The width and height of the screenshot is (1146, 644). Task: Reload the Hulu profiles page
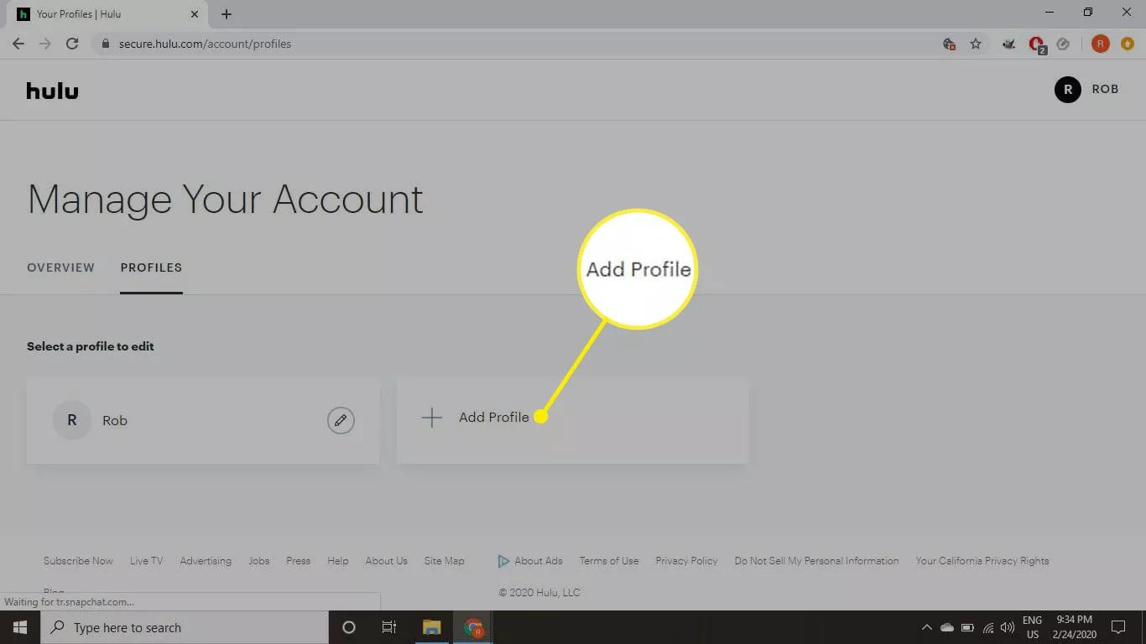72,44
